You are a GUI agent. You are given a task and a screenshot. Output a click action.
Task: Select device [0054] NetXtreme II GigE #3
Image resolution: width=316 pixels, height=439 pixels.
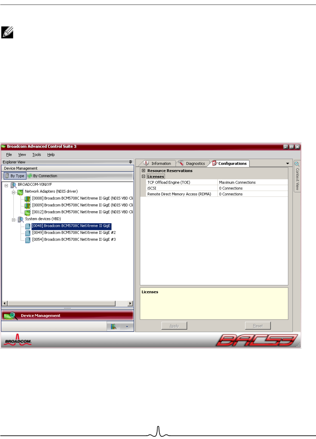click(74, 240)
